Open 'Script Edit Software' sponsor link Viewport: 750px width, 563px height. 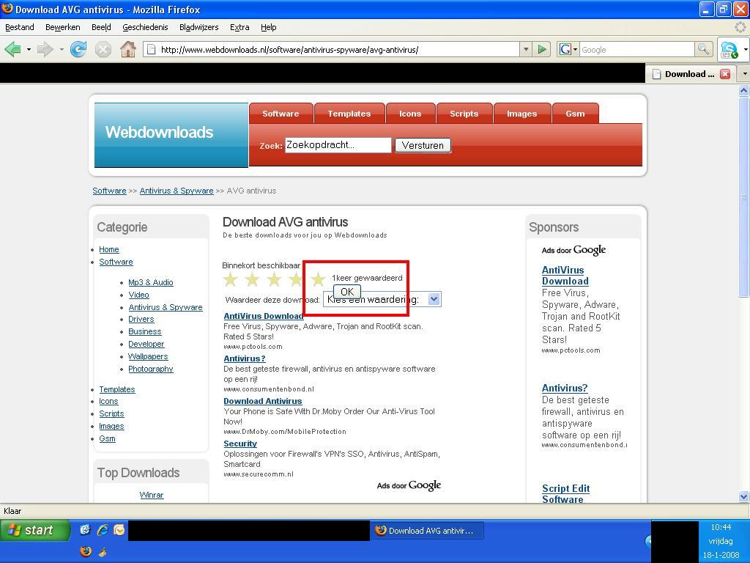pos(565,493)
